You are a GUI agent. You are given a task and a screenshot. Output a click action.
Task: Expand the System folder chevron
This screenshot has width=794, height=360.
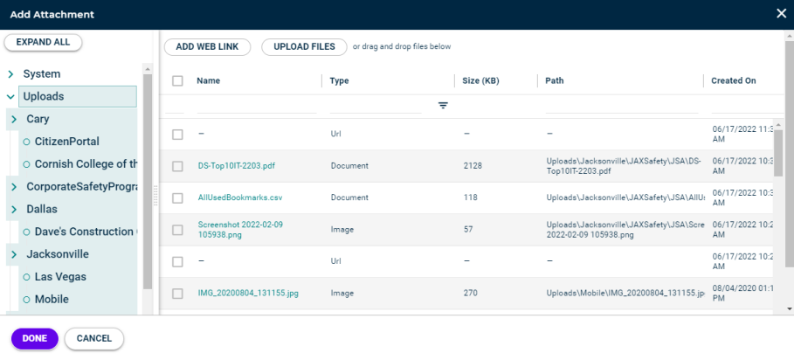10,74
